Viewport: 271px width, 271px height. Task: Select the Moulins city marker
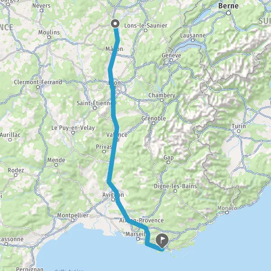tap(49, 37)
